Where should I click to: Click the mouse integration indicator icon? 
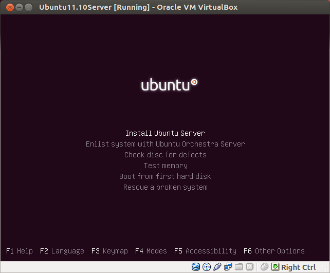pyautogui.click(x=264, y=267)
